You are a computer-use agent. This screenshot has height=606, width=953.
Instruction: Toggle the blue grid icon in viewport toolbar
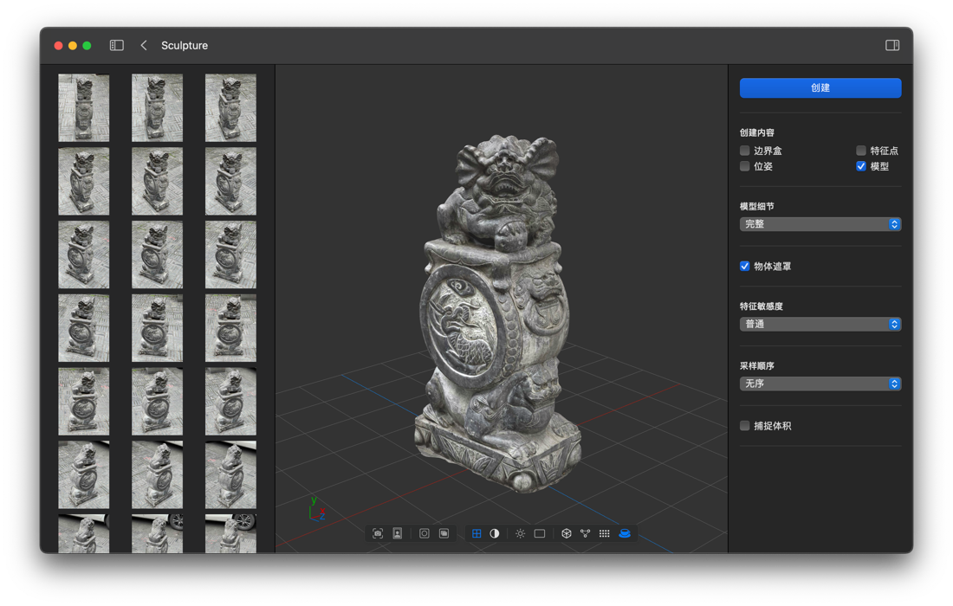tap(476, 534)
